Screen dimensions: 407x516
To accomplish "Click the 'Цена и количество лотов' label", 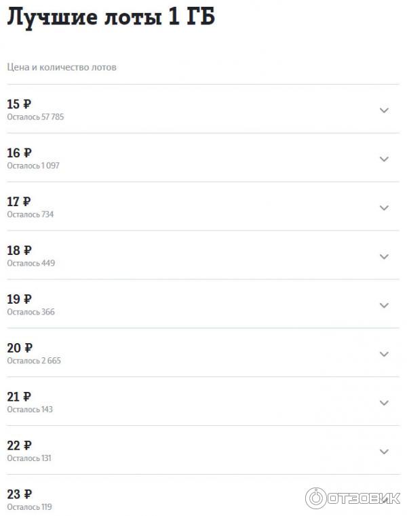I will (x=62, y=67).
